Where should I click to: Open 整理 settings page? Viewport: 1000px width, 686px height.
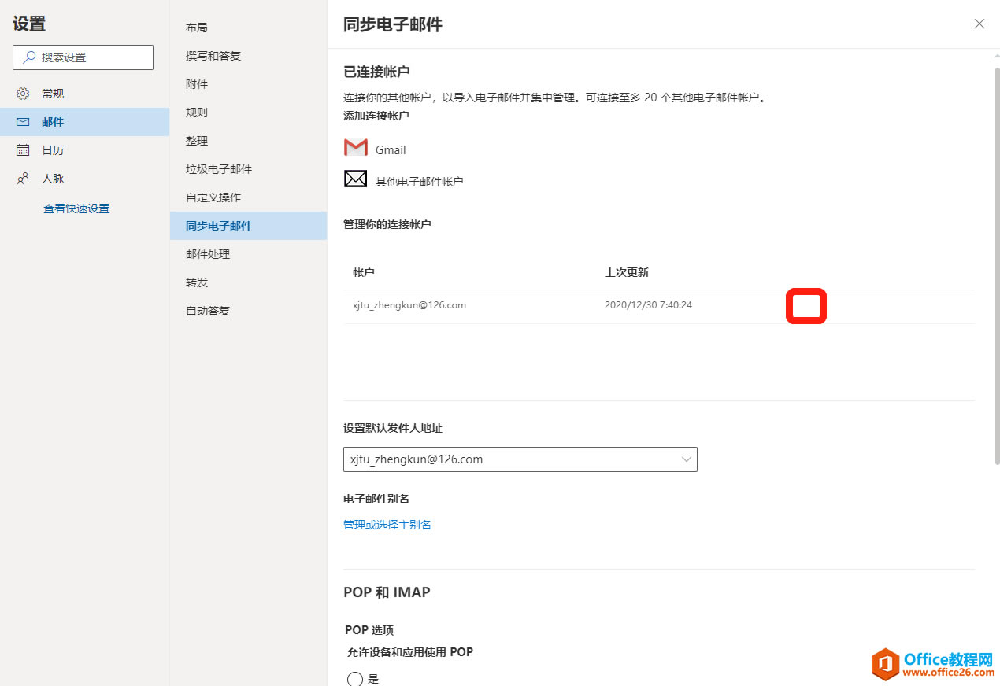[x=248, y=141]
